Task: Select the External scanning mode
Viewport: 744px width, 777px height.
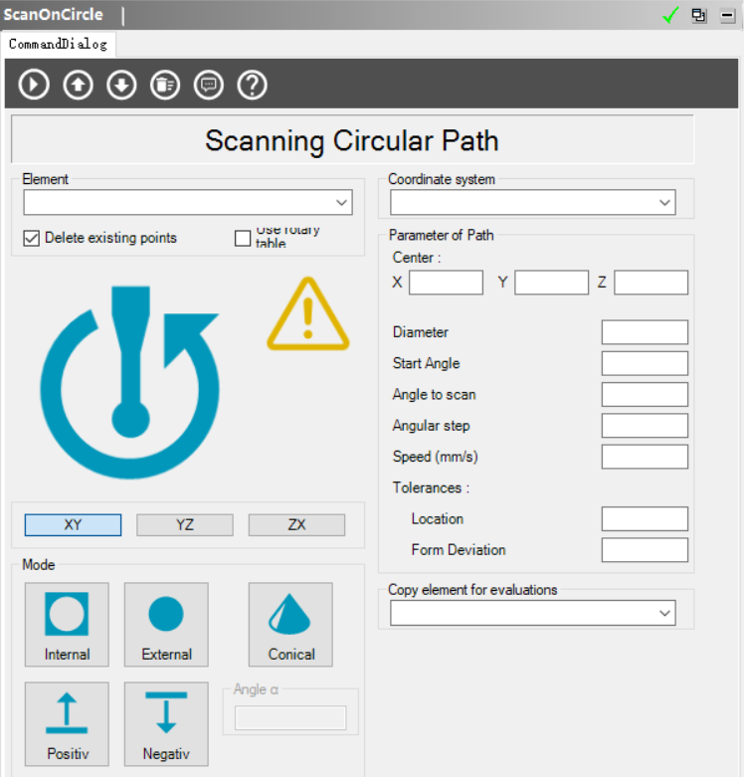Action: pyautogui.click(x=166, y=625)
